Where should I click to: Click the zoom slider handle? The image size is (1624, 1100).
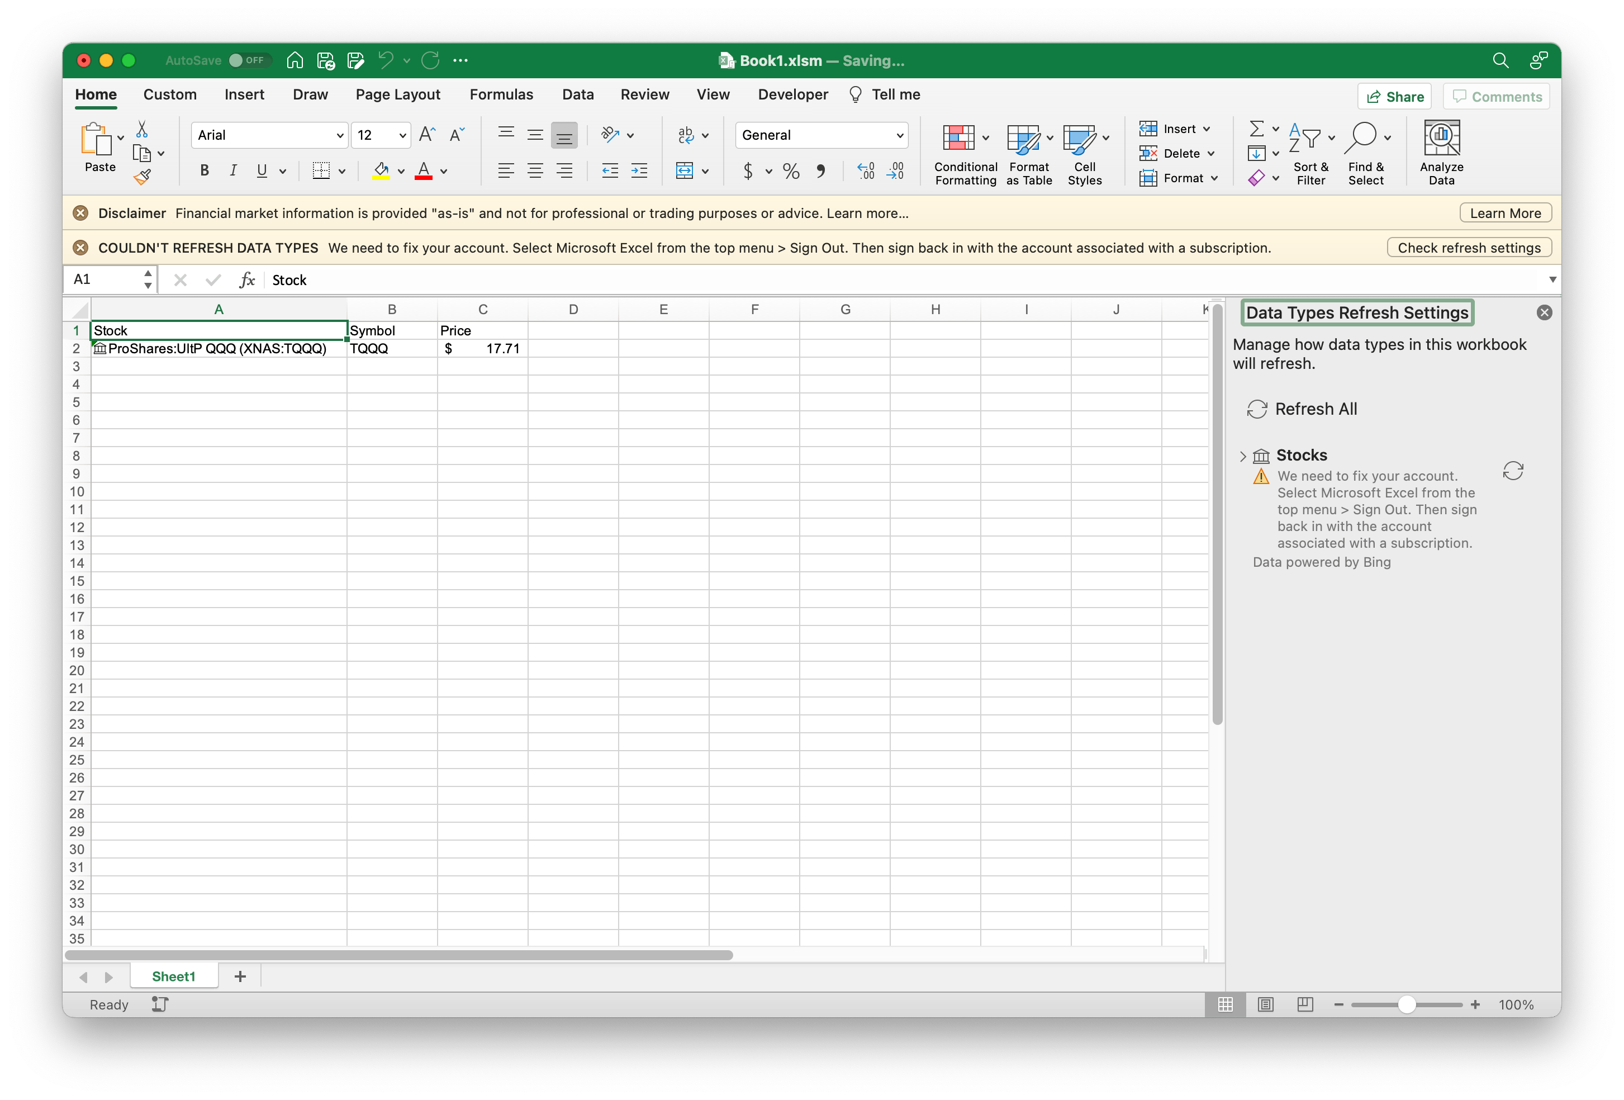tap(1407, 1004)
